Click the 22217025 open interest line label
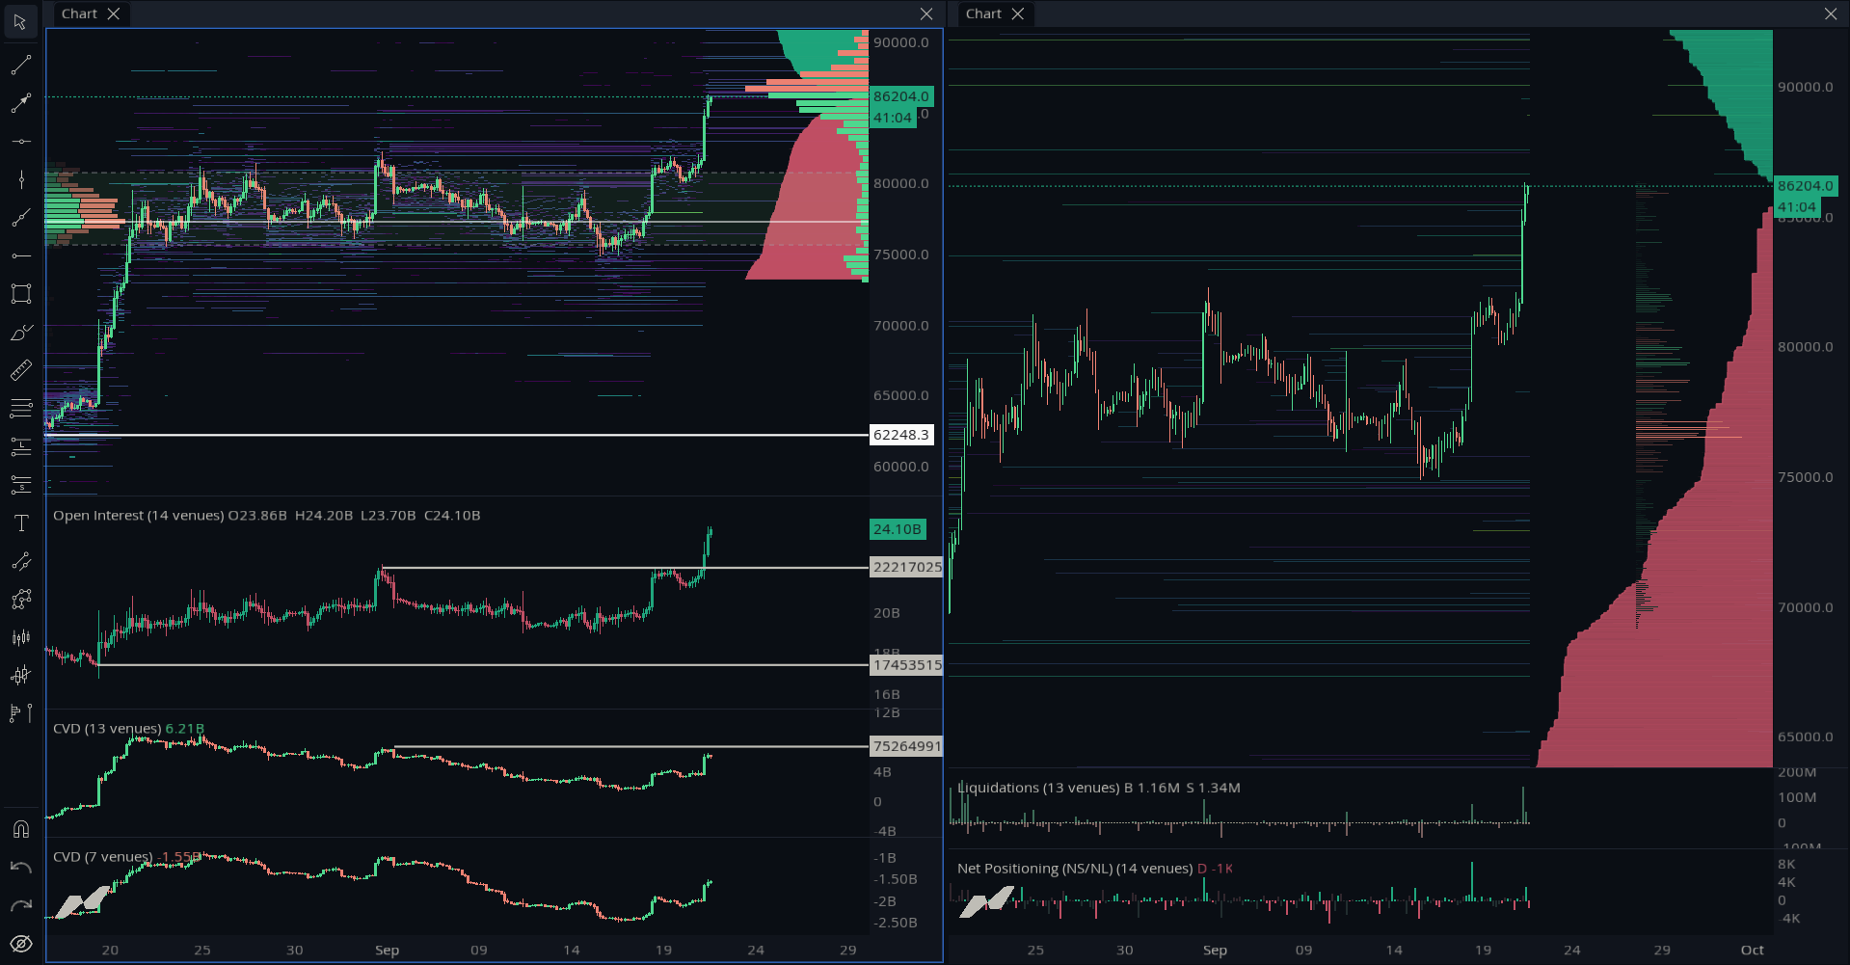This screenshot has height=965, width=1850. click(906, 567)
